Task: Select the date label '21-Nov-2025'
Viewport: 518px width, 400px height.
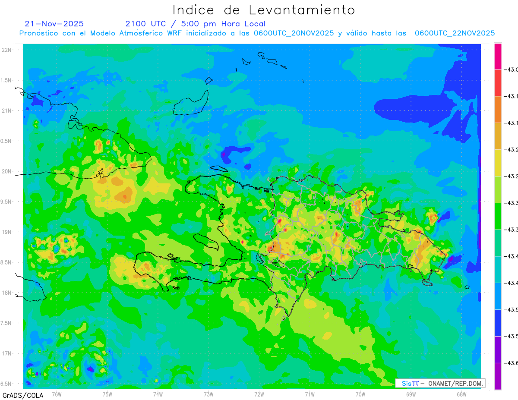Action: pos(54,24)
